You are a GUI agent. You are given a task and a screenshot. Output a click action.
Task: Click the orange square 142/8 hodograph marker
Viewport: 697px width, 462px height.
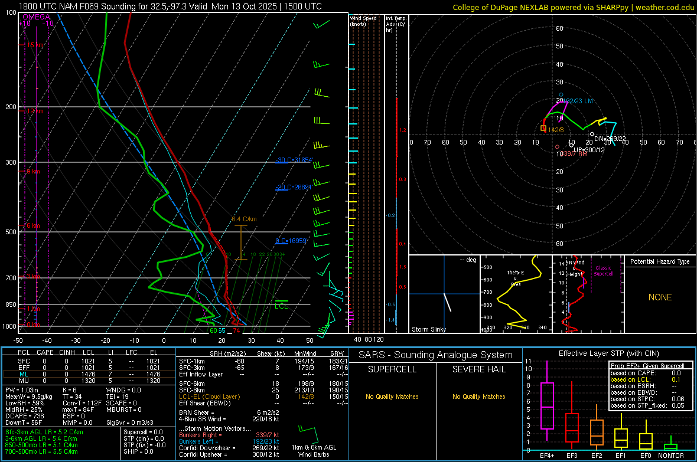543,128
